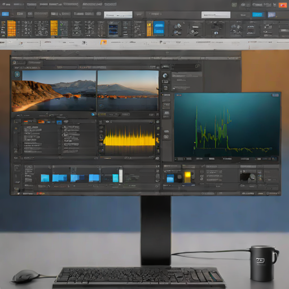Screen dimensions: 289x289
Task: Open the blue film-strip icon in the ribbon
Action: (x=113, y=30)
